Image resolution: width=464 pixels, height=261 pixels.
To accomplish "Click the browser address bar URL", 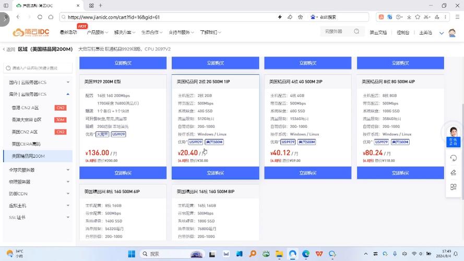I will tap(114, 17).
